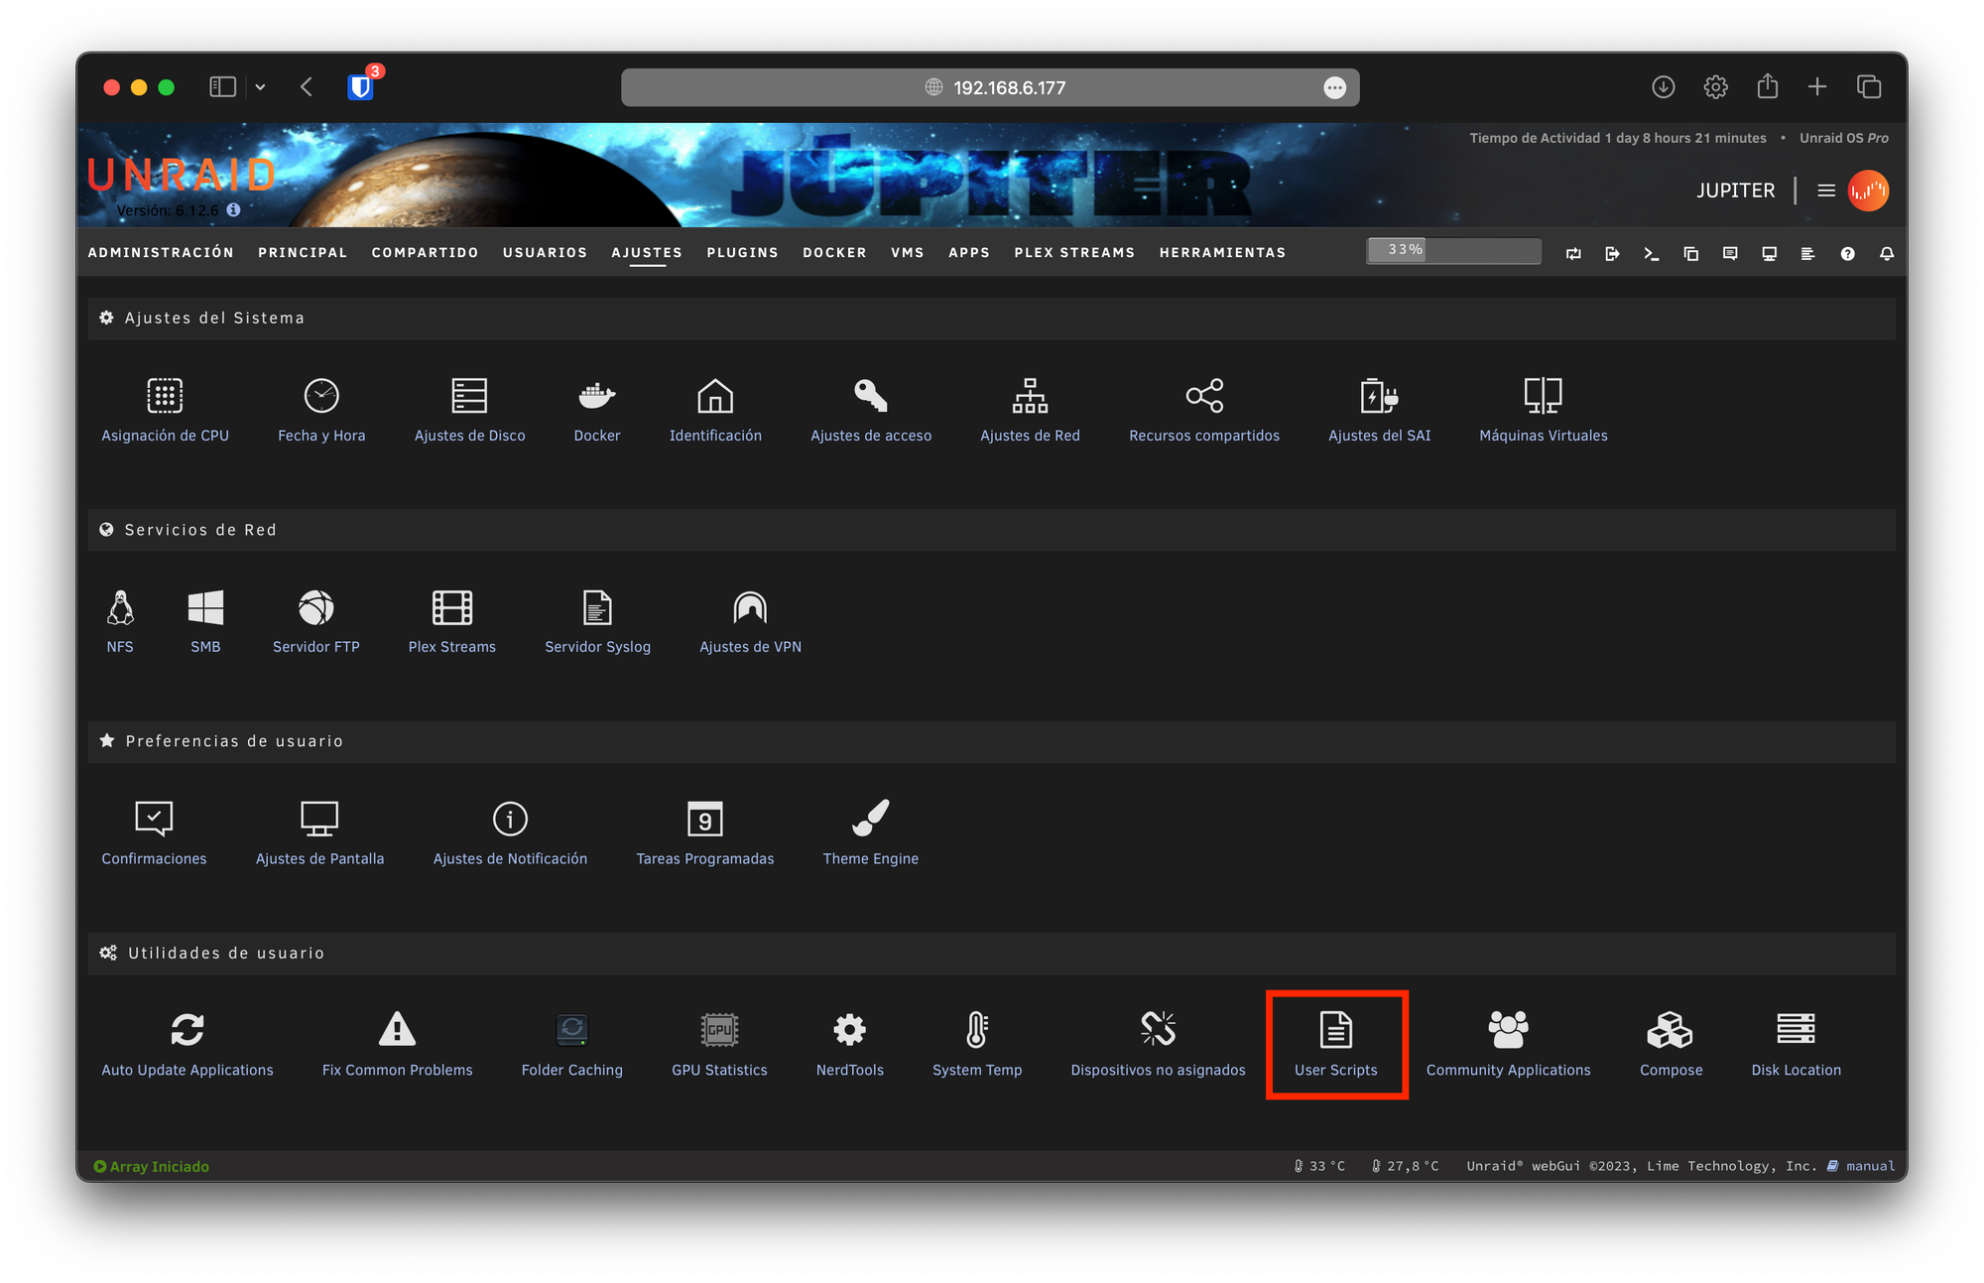Open Identificación settings
Viewport: 1984px width, 1283px height.
click(x=715, y=411)
